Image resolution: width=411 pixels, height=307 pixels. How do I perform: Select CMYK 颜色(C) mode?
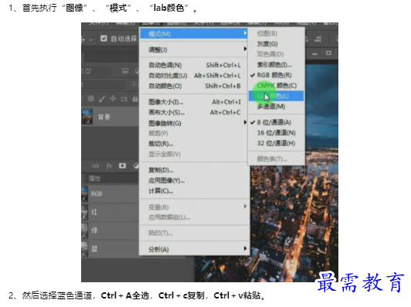(276, 86)
